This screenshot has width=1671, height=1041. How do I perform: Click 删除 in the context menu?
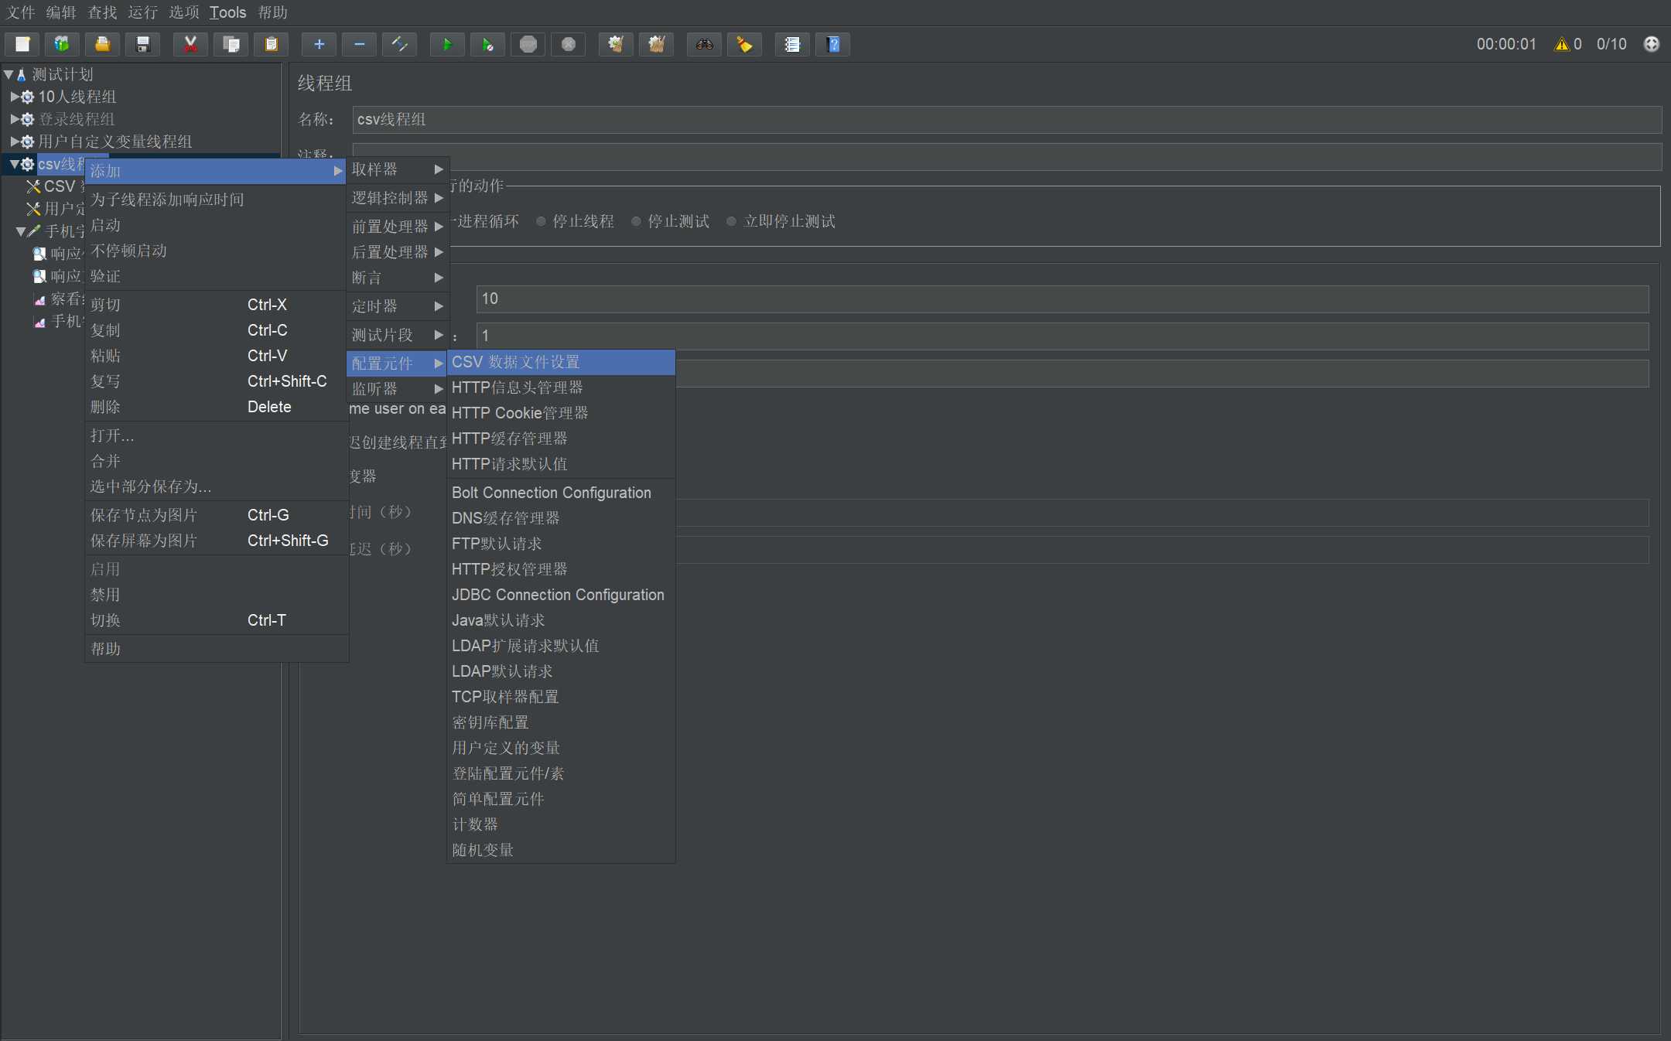(217, 407)
